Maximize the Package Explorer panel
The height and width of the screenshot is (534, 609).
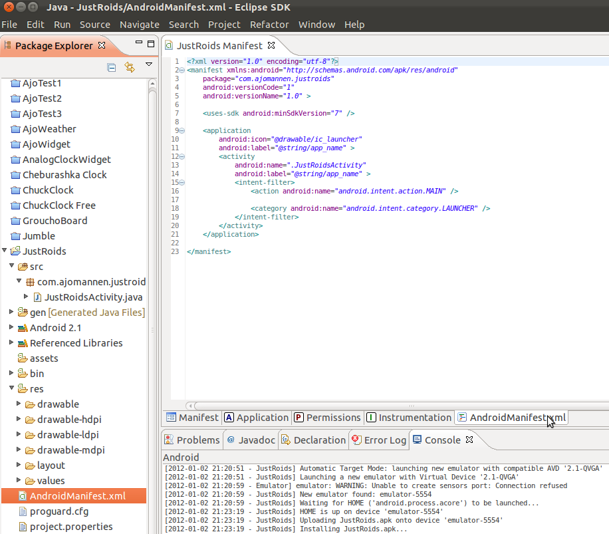pos(151,43)
